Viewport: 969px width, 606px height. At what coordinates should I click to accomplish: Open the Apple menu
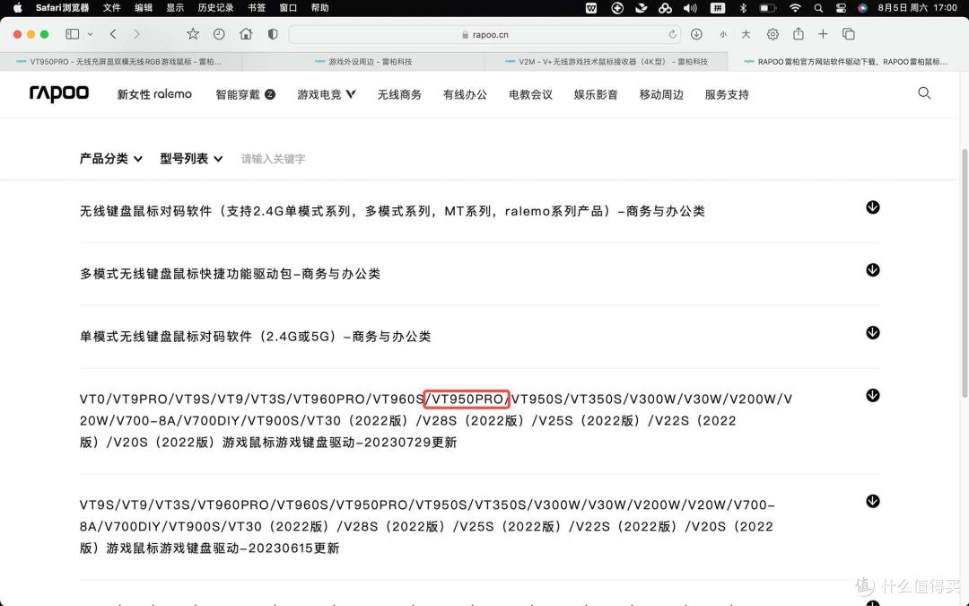(x=17, y=8)
